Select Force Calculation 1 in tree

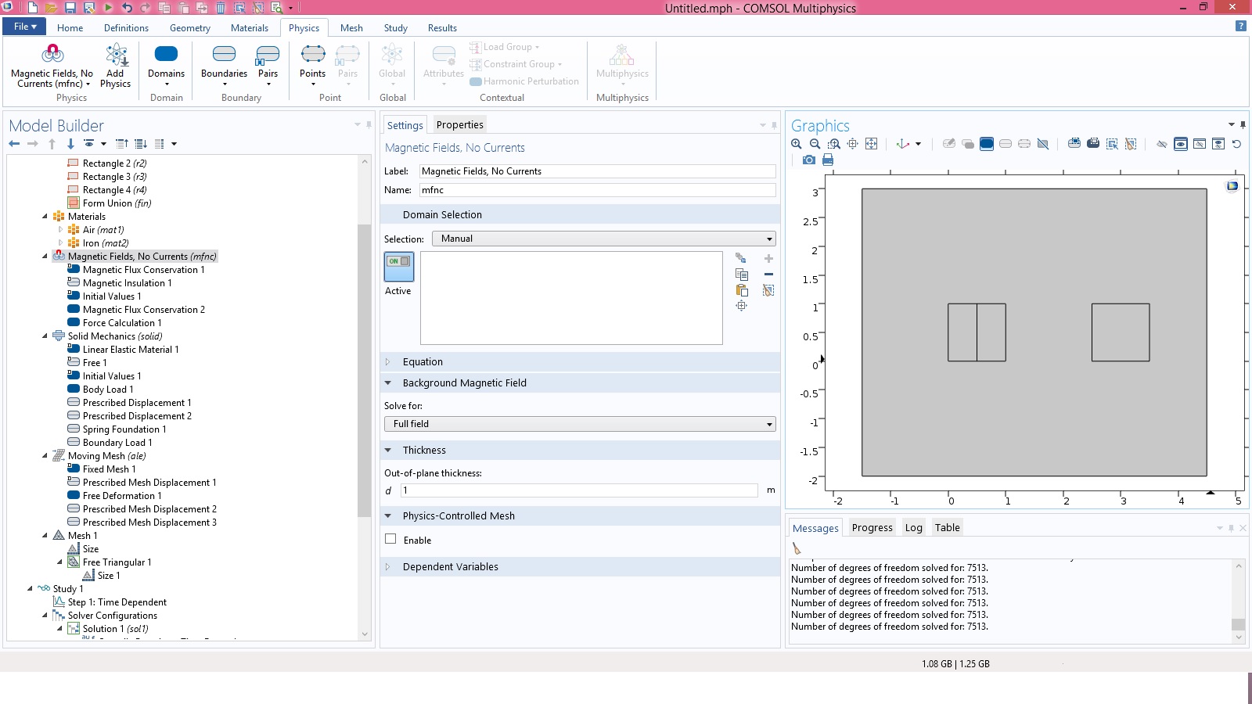(122, 323)
